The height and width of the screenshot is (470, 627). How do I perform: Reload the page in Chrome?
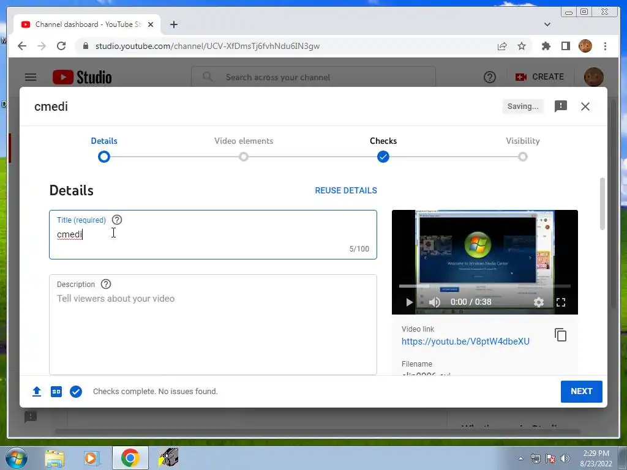coord(61,46)
